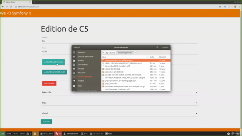Select the discord-0.0.8.deb file

click(136, 69)
